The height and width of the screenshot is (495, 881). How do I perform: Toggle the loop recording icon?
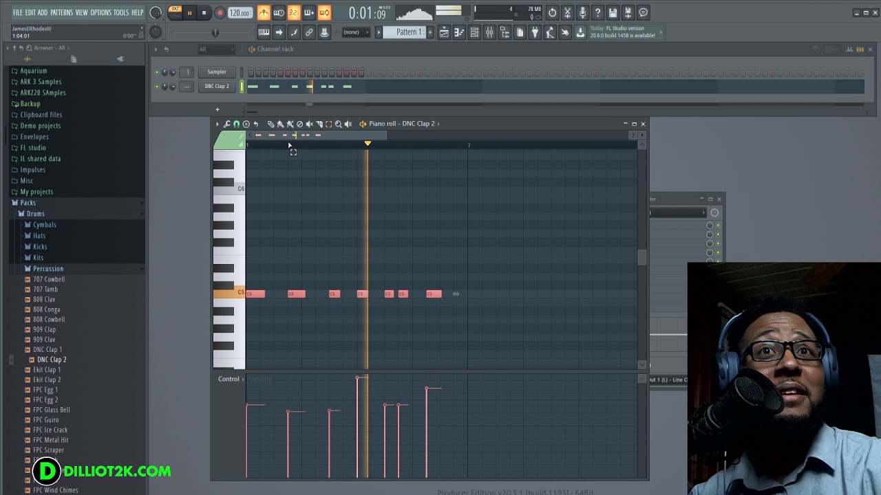(x=324, y=12)
